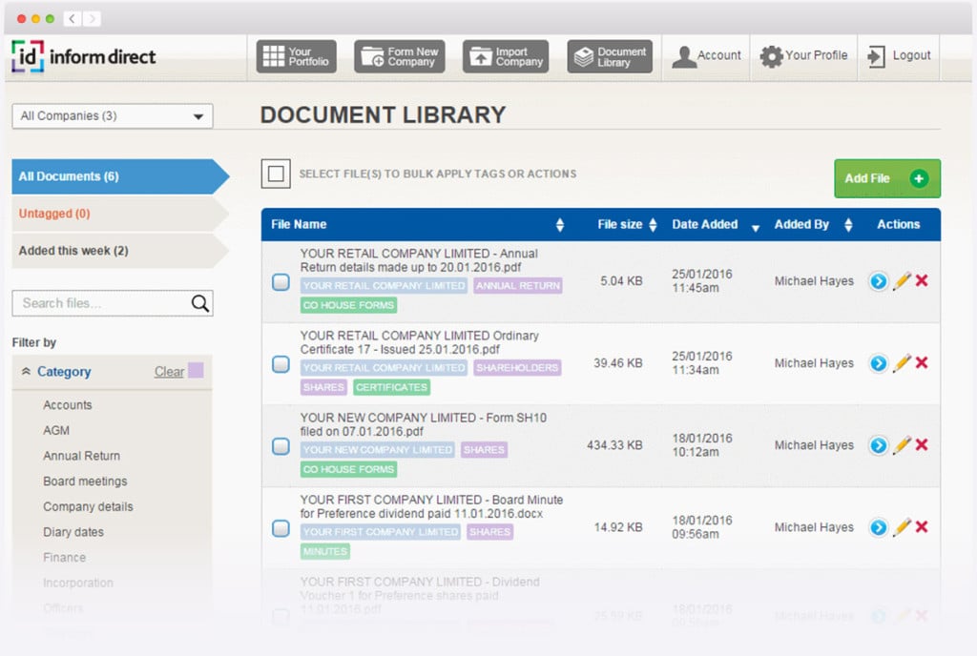This screenshot has width=977, height=656.
Task: Select the bulk apply tags checkbox
Action: pos(276,174)
